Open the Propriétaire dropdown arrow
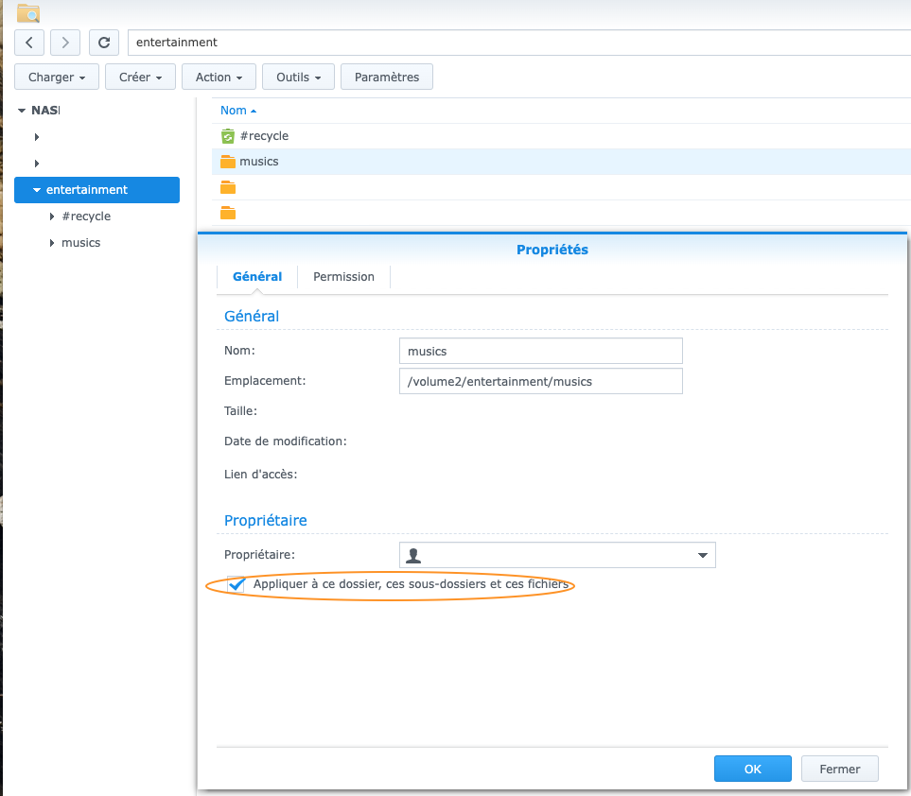Image resolution: width=911 pixels, height=796 pixels. click(x=703, y=555)
